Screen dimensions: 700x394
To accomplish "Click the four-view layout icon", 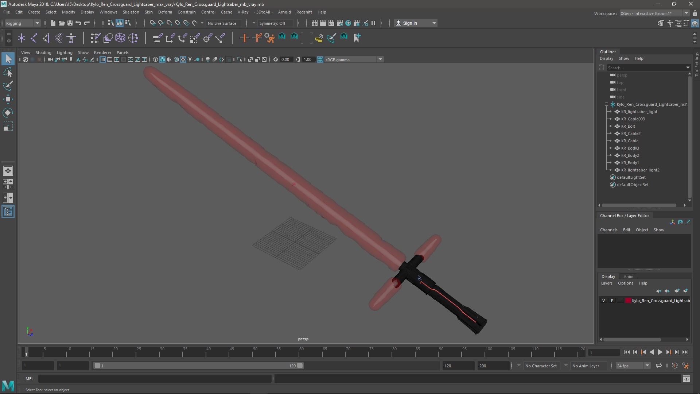I will click(x=8, y=184).
